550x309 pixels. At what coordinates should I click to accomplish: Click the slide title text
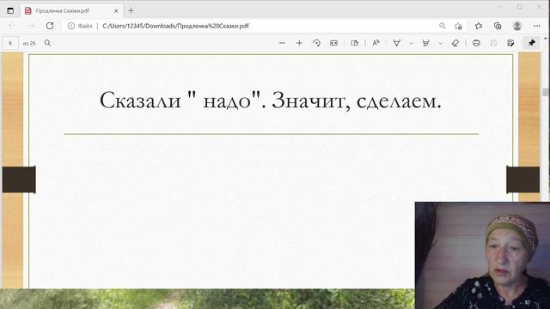pyautogui.click(x=271, y=100)
